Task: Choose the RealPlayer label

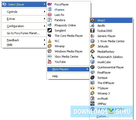Action: click(x=104, y=73)
